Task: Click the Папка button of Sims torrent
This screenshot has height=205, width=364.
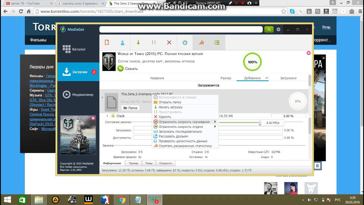Action: pos(130,108)
